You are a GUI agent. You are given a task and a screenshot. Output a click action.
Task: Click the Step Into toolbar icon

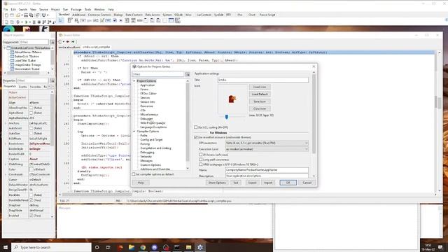click(x=44, y=22)
